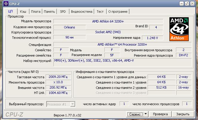
Task: Click the Закрыть button
Action: 183,114
